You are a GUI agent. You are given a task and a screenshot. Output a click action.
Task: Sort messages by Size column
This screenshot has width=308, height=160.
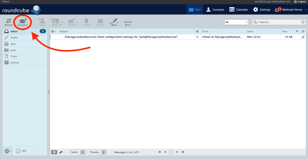click(285, 31)
